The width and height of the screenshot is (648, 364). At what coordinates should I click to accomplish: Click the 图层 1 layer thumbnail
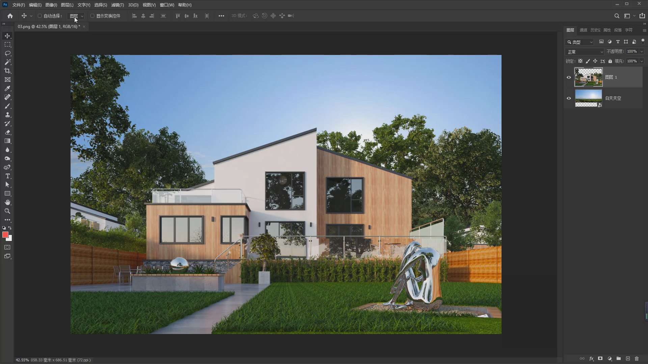(588, 77)
